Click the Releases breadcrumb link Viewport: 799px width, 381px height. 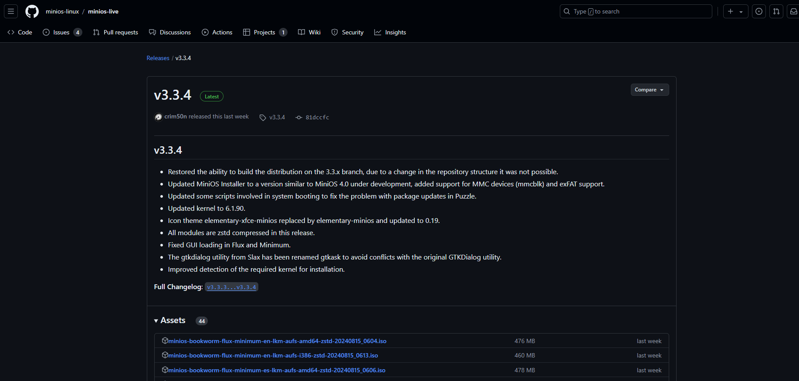pyautogui.click(x=158, y=58)
